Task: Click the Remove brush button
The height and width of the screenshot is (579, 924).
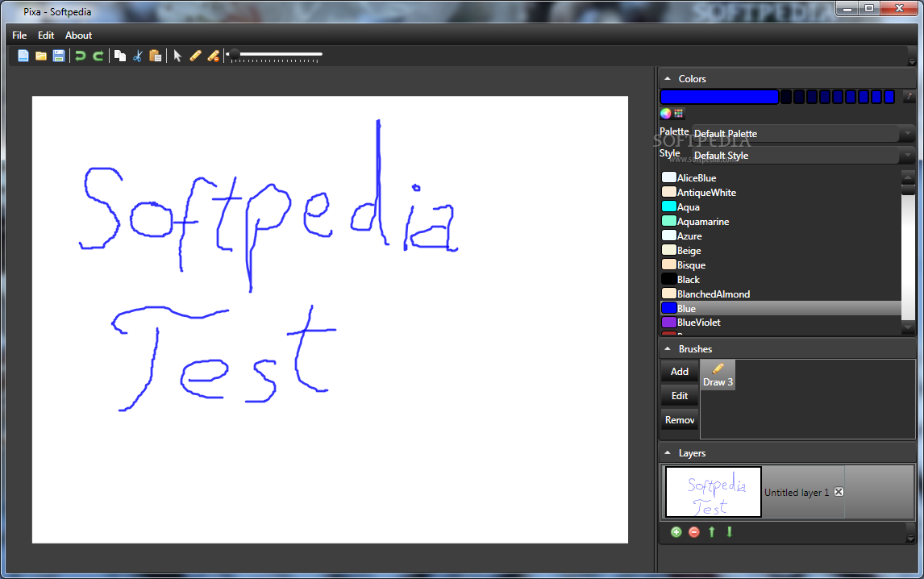Action: pyautogui.click(x=680, y=420)
